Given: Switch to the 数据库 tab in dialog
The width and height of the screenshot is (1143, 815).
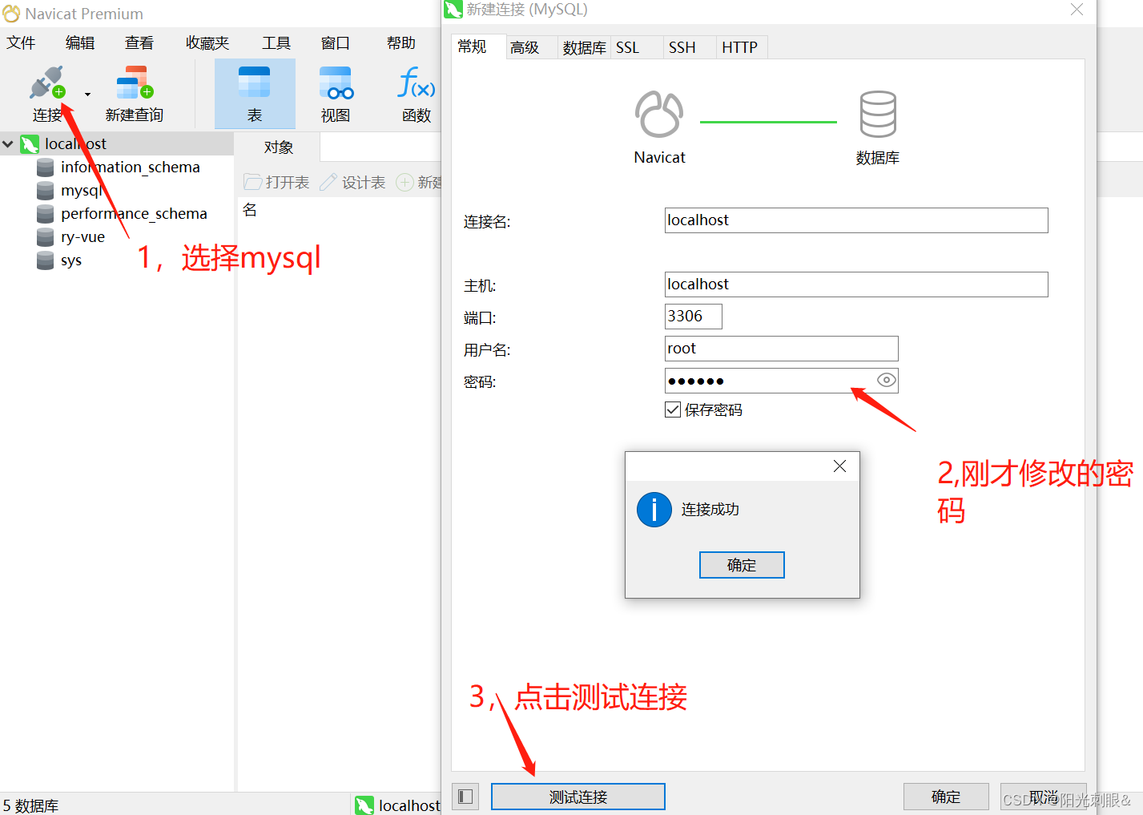Looking at the screenshot, I should tap(584, 47).
